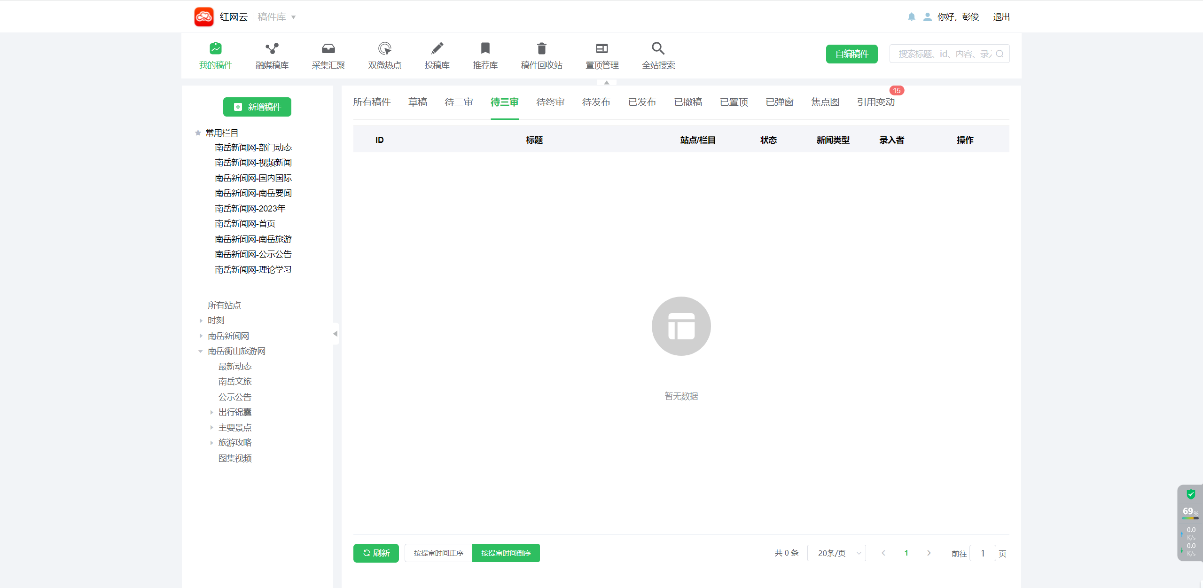Go to 双微热点 hot topics icon
The width and height of the screenshot is (1203, 588).
coord(384,48)
